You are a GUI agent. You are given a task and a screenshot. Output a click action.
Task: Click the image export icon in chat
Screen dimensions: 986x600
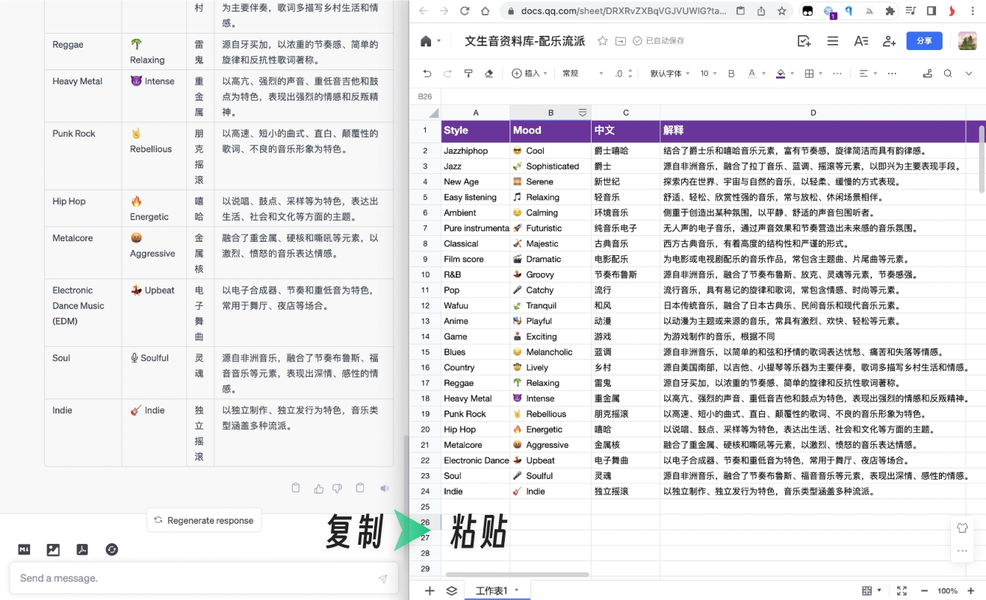click(53, 549)
